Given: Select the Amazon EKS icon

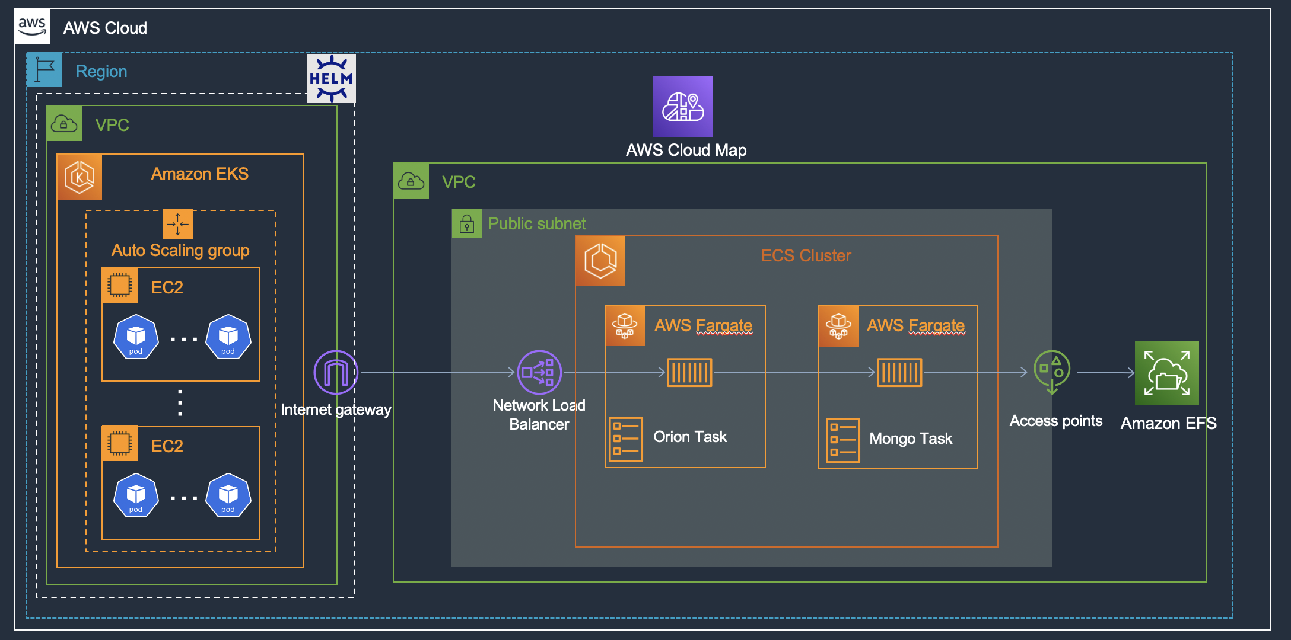Looking at the screenshot, I should coord(80,177).
